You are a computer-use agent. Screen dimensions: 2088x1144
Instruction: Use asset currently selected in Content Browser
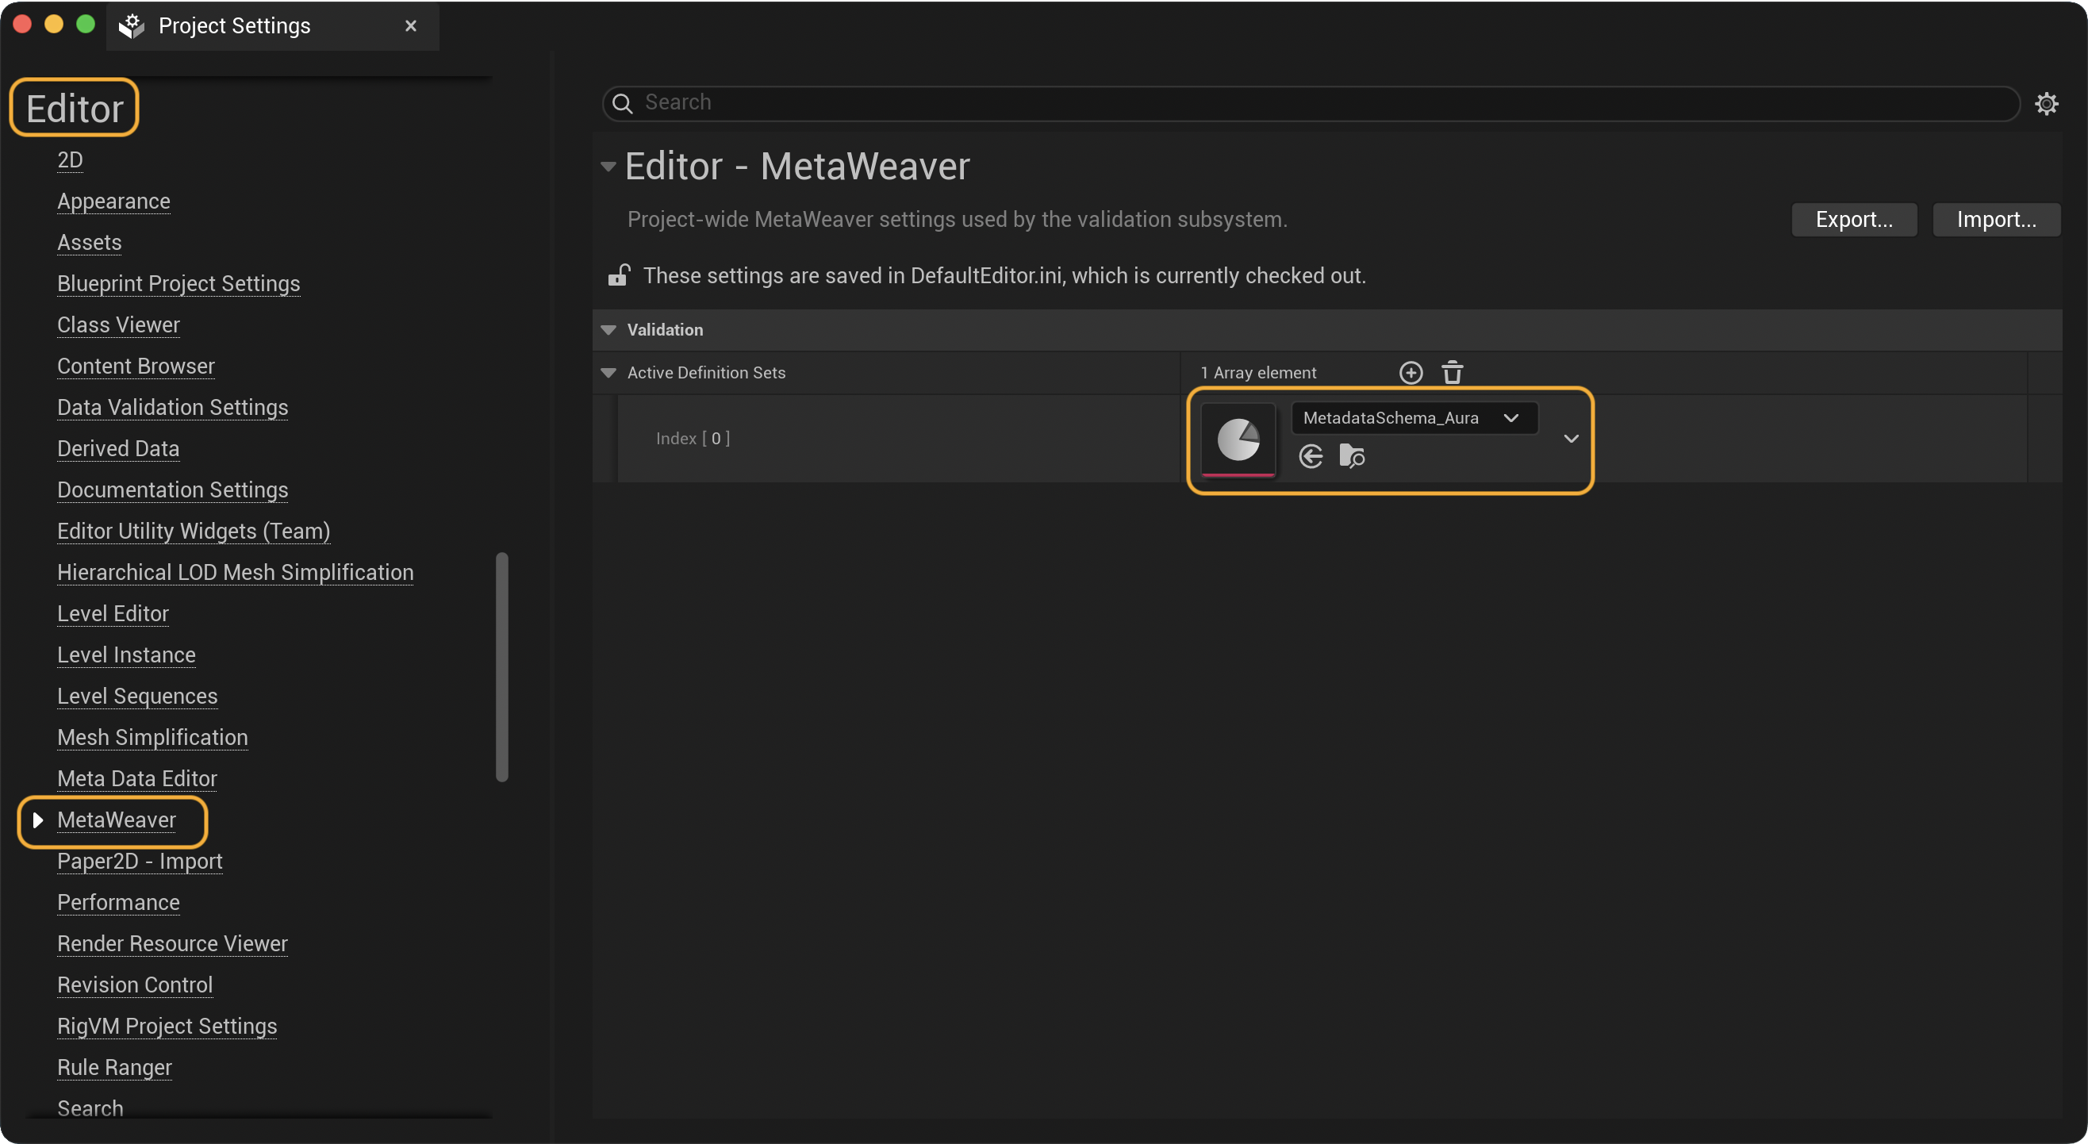[x=1310, y=456]
